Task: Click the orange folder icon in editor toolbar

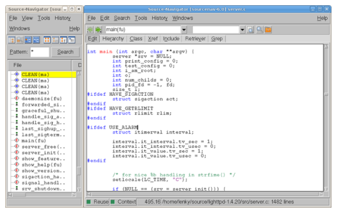Action: 268,30
